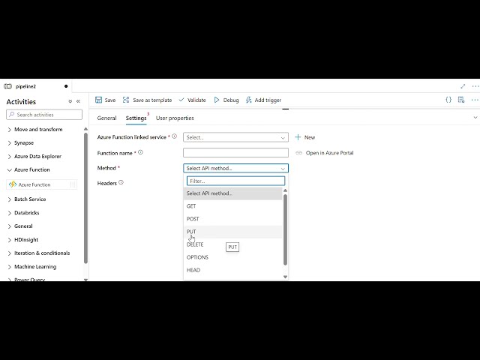Click the Save button label
The width and height of the screenshot is (480, 360).
pyautogui.click(x=110, y=100)
